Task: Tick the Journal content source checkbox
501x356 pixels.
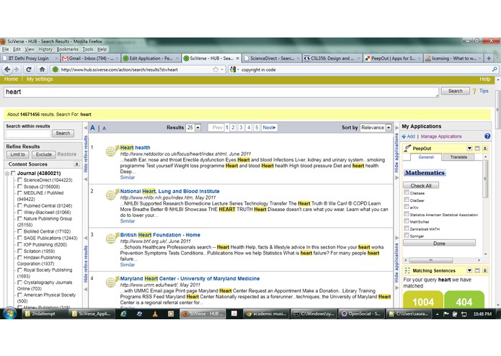Action: click(13, 173)
